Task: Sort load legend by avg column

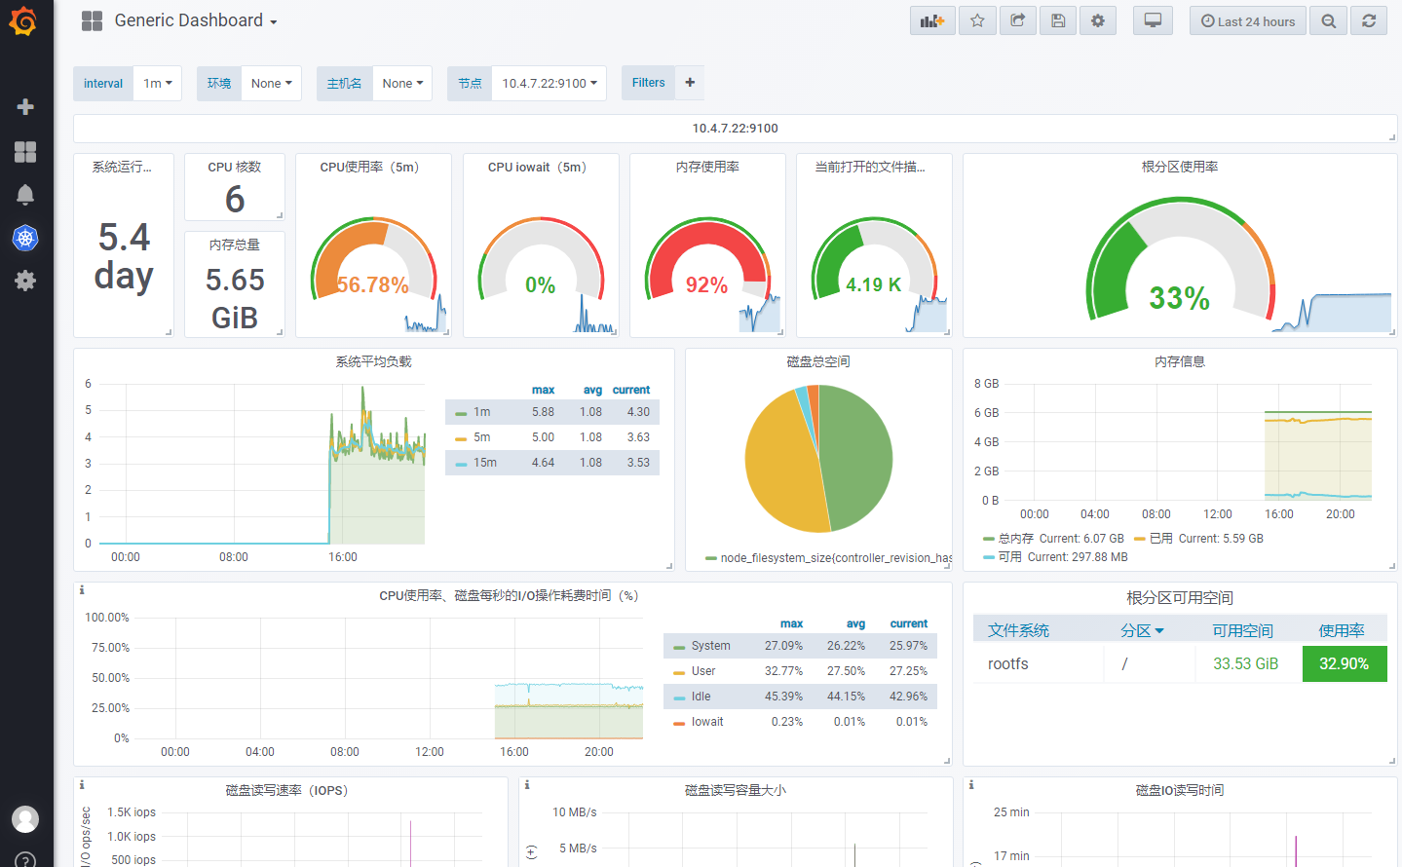Action: pos(592,390)
